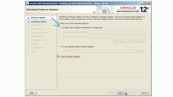Click Summary step in sidebar
The width and height of the screenshot is (173, 97).
pos(35,44)
